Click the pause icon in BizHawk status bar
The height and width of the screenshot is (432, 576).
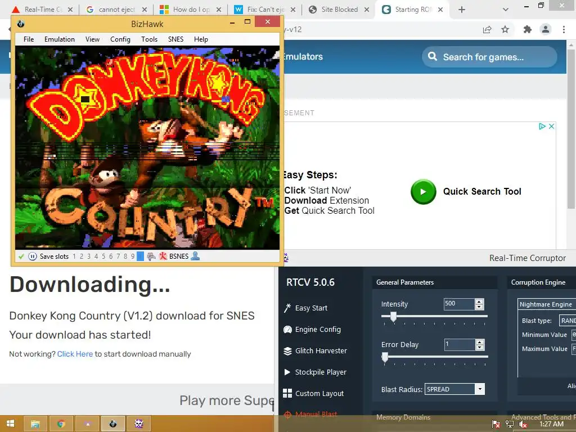32,256
